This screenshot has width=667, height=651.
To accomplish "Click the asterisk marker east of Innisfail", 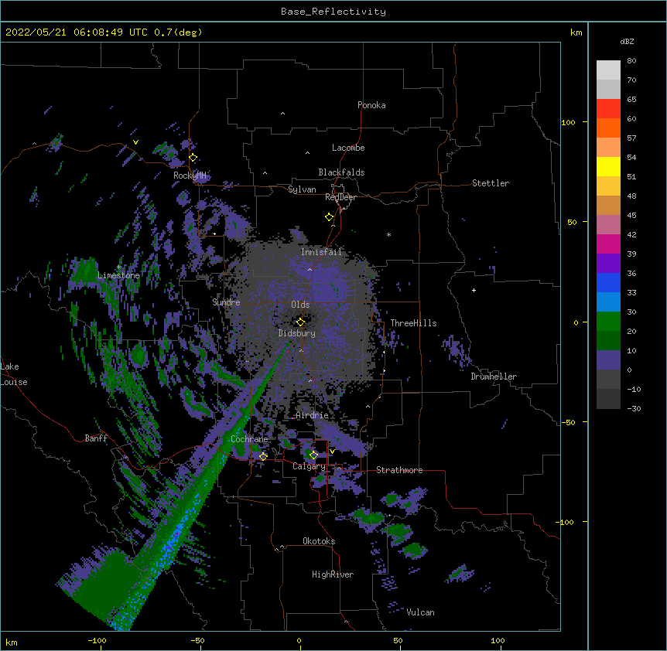I will 388,234.
